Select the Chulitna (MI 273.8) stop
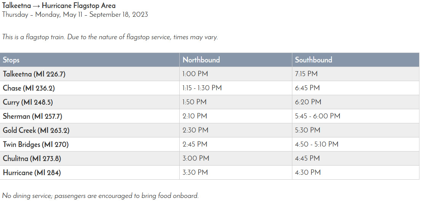 pos(32,158)
